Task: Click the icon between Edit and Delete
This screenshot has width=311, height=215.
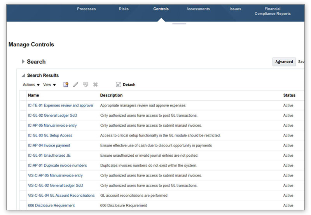Action: point(86,84)
